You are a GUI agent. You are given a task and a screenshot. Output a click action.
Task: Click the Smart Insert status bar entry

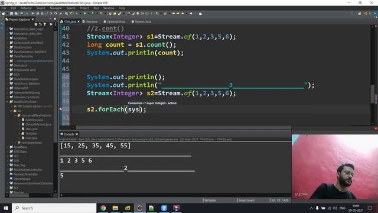click(246, 200)
